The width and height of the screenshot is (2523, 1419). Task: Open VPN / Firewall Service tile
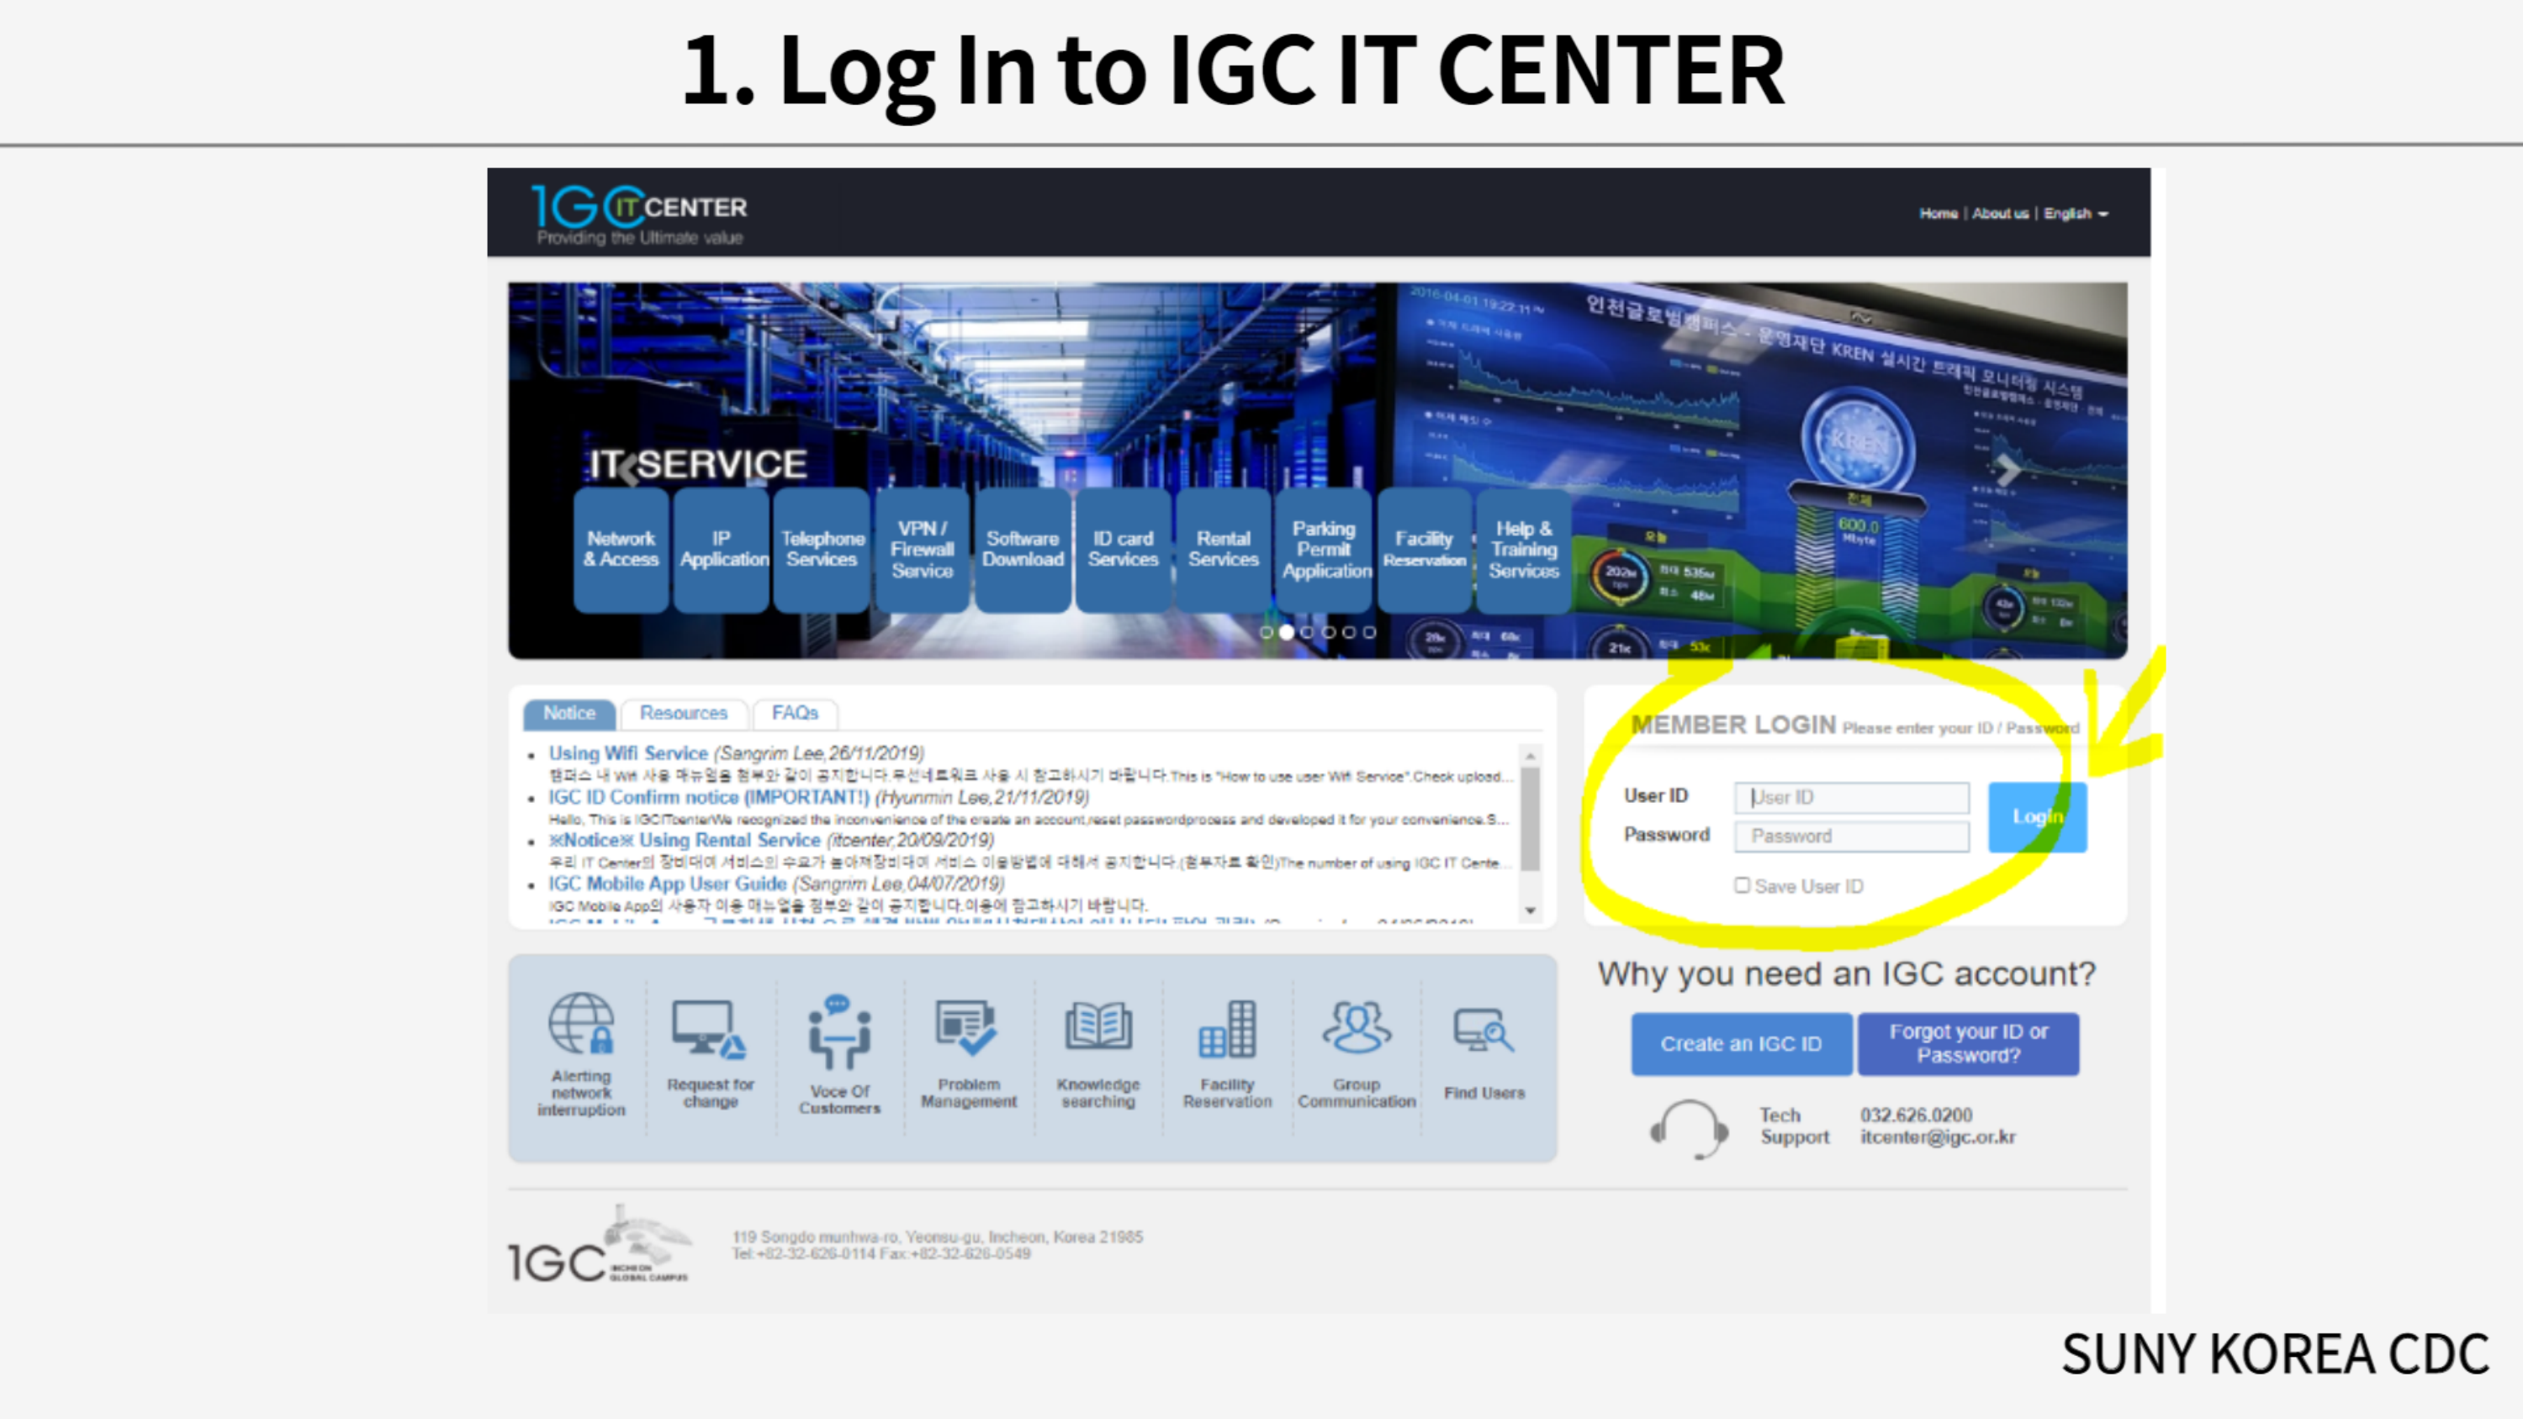pos(923,550)
